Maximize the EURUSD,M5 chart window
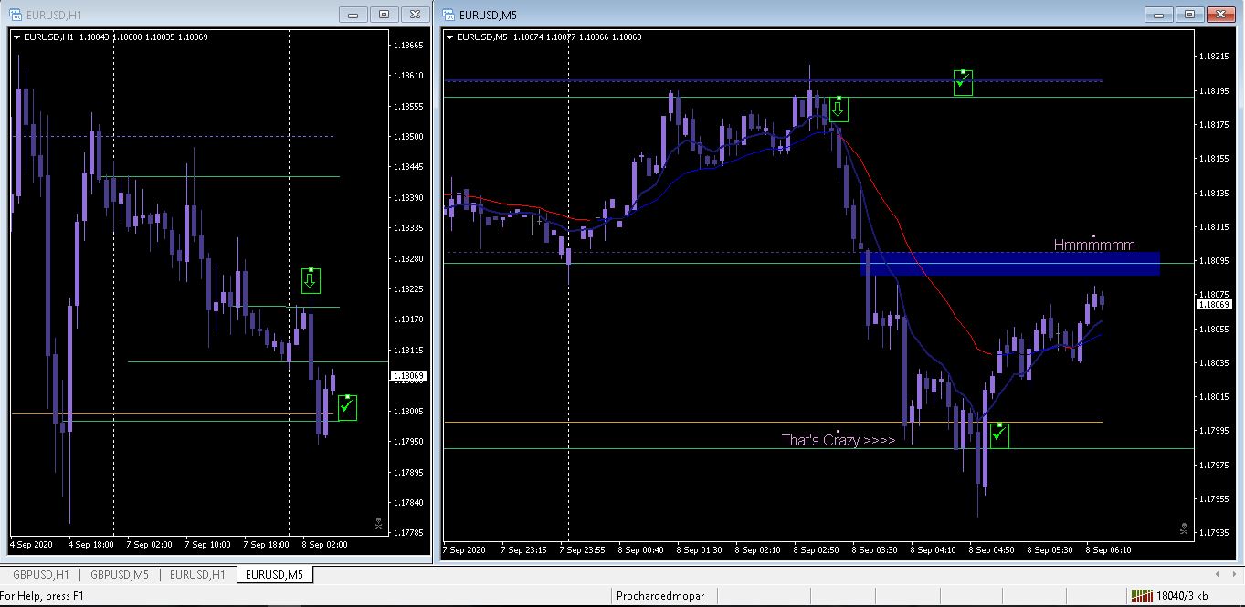Viewport: 1245px width, 607px height. [x=1188, y=14]
